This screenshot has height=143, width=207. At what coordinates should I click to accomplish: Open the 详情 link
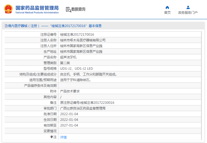point(63,137)
